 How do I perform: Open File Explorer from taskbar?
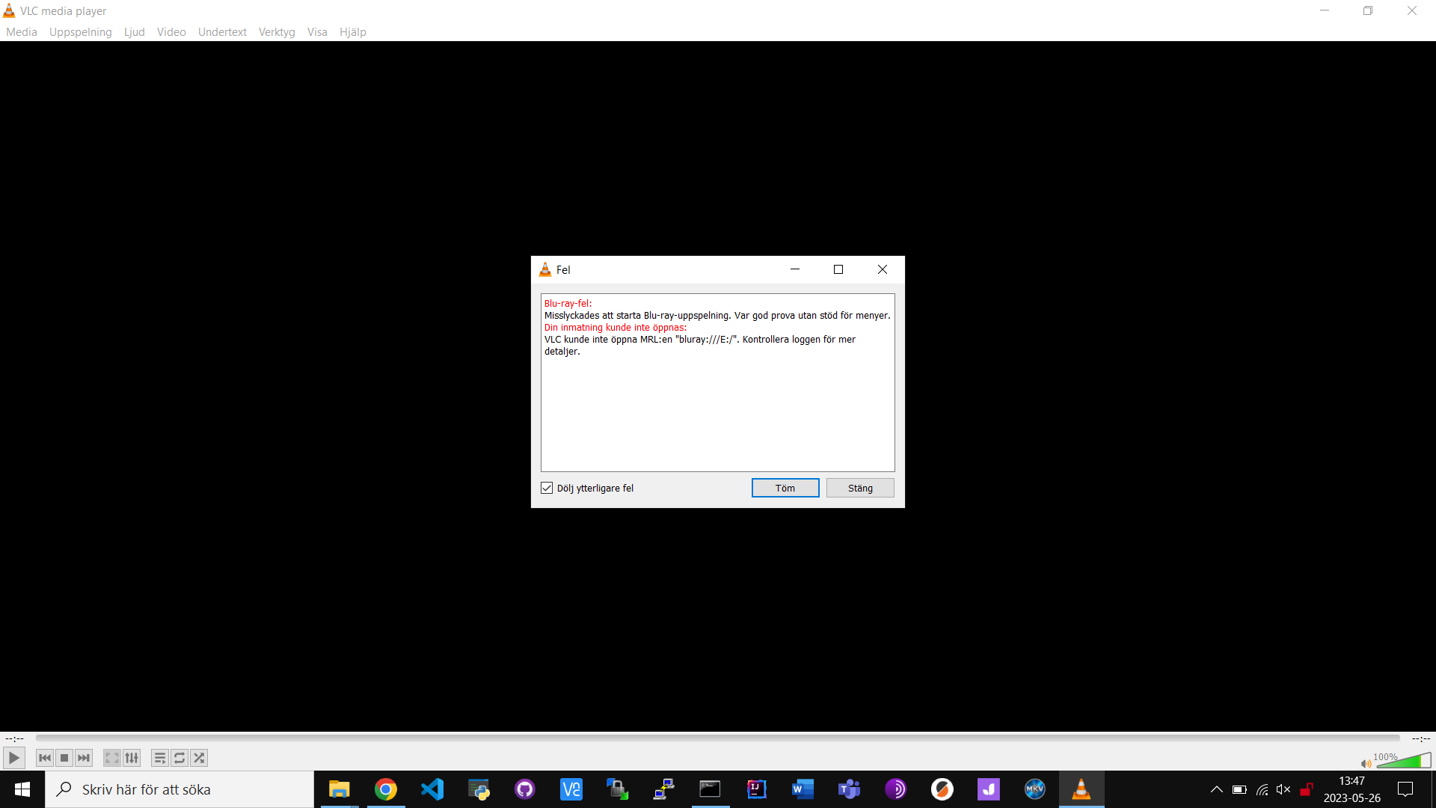(340, 789)
